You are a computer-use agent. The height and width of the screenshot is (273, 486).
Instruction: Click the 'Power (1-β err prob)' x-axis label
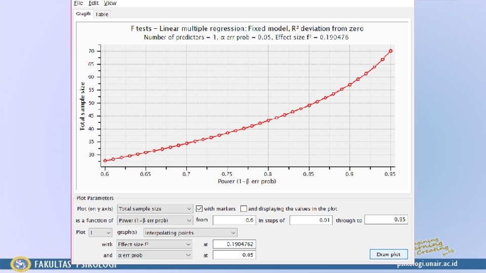click(x=247, y=181)
